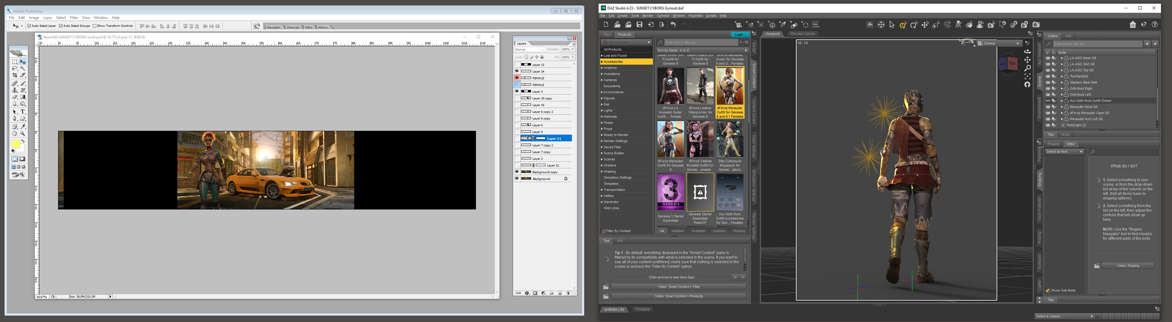
Task: Switch to the Channels tab in Photoshop
Action: [292, 27]
